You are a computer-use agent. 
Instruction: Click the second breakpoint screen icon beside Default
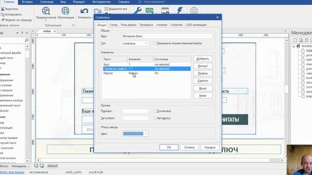42,166
